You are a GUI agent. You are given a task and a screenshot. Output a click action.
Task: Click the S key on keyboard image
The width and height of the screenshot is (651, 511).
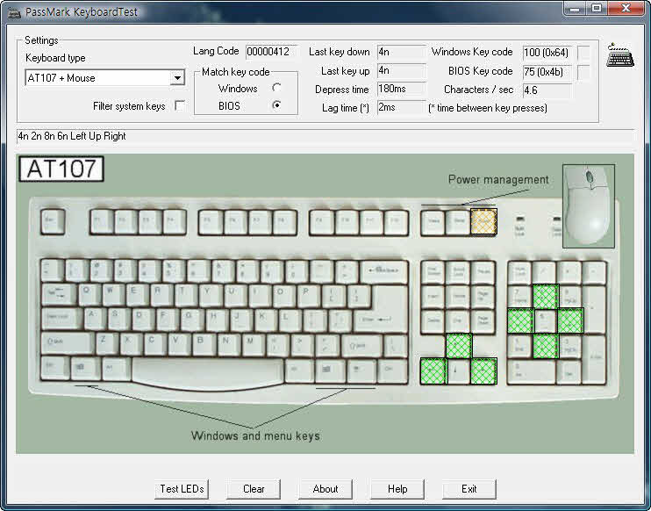pyautogui.click(x=118, y=319)
